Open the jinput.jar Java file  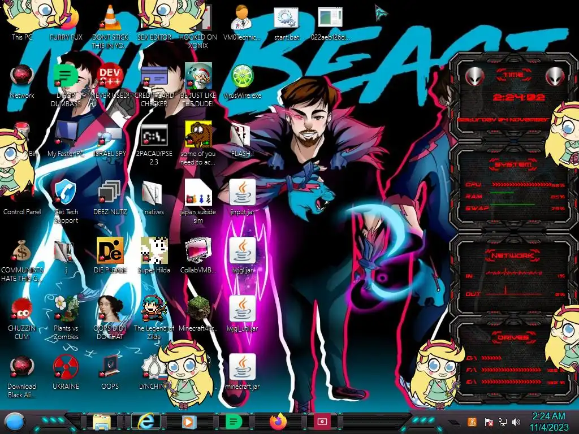tap(242, 192)
